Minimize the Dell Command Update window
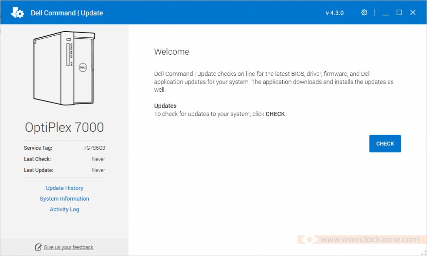 [385, 13]
